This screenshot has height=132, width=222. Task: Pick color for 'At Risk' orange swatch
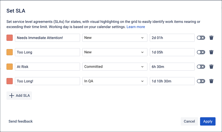pyautogui.click(x=10, y=67)
